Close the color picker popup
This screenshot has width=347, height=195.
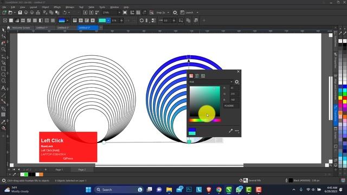tap(238, 71)
